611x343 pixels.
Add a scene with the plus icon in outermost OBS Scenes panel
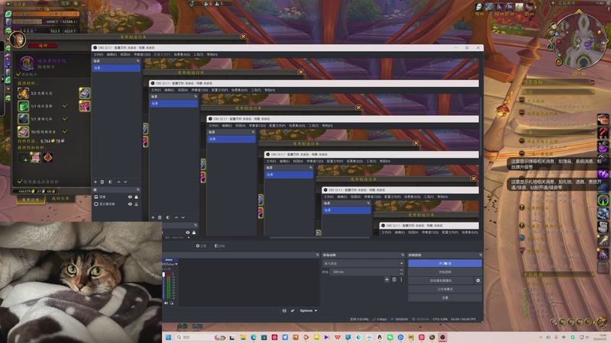click(95, 181)
